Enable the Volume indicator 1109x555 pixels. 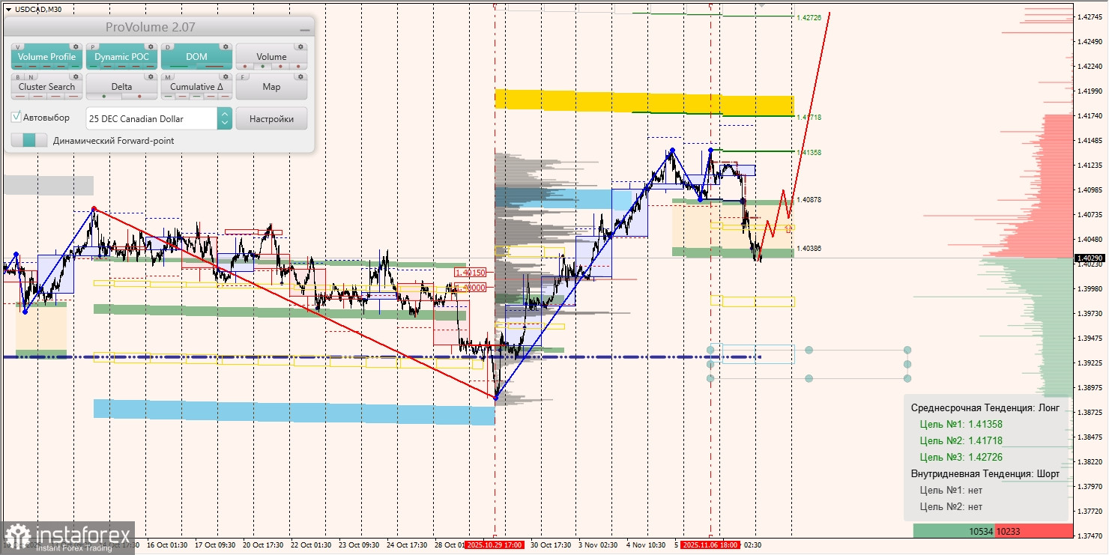point(271,56)
